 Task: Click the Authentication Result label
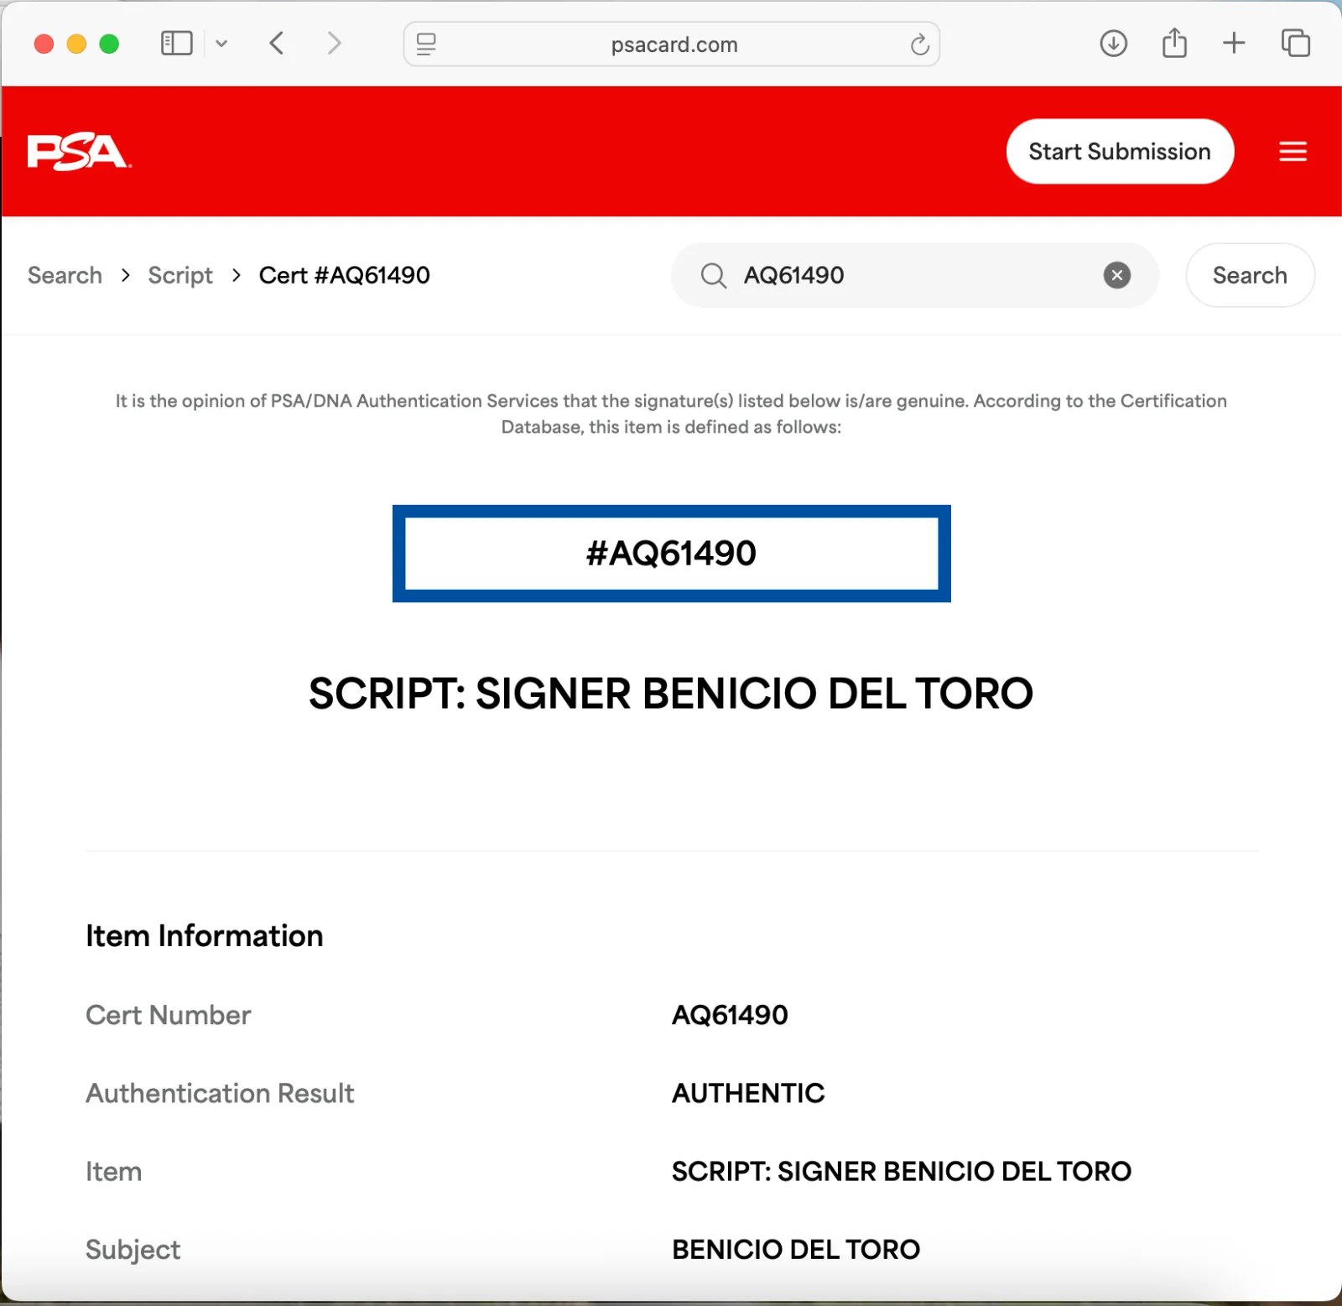coord(220,1093)
